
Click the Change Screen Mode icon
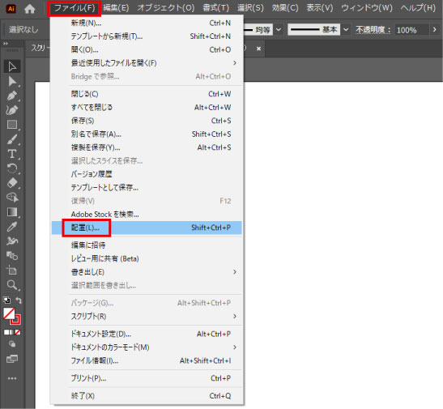coord(12,359)
